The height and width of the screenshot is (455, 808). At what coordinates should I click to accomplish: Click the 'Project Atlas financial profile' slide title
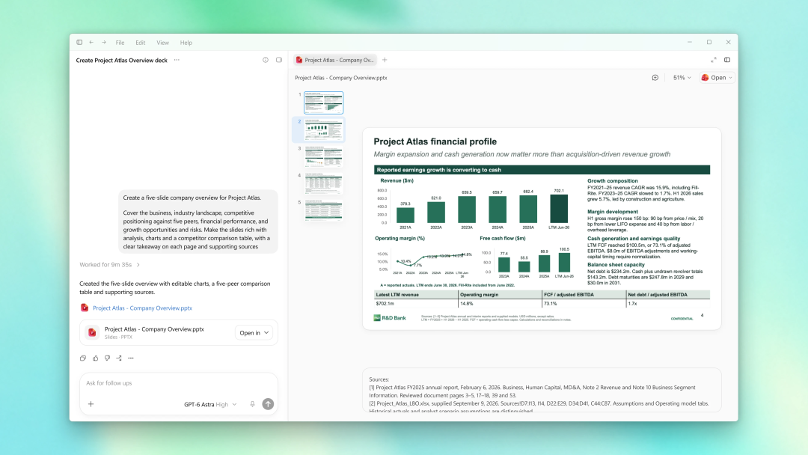click(435, 141)
